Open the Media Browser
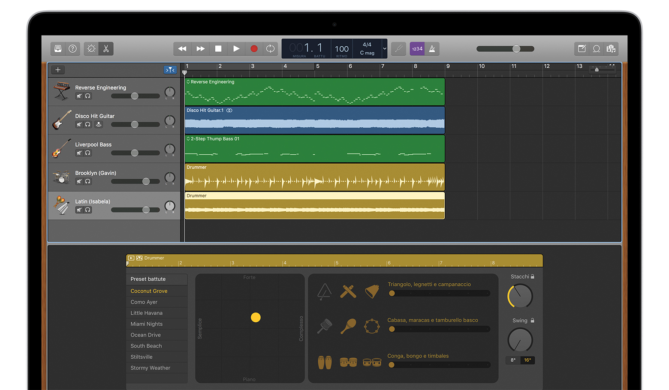Image resolution: width=669 pixels, height=390 pixels. click(x=611, y=49)
